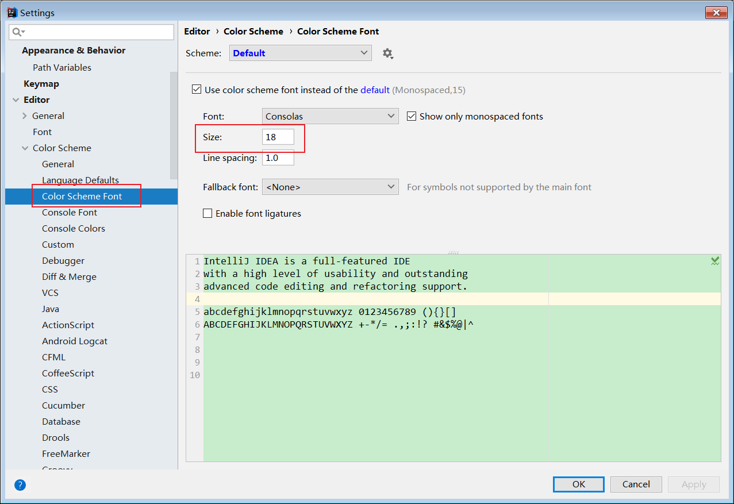The image size is (734, 504).
Task: Select CSS tree item
Action: click(50, 390)
